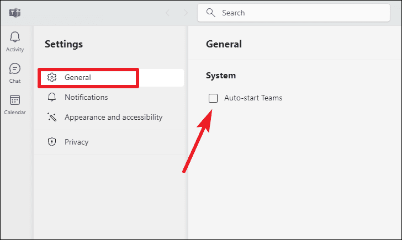Viewport: 402px width, 240px height.
Task: Click the General page heading
Action: 224,44
